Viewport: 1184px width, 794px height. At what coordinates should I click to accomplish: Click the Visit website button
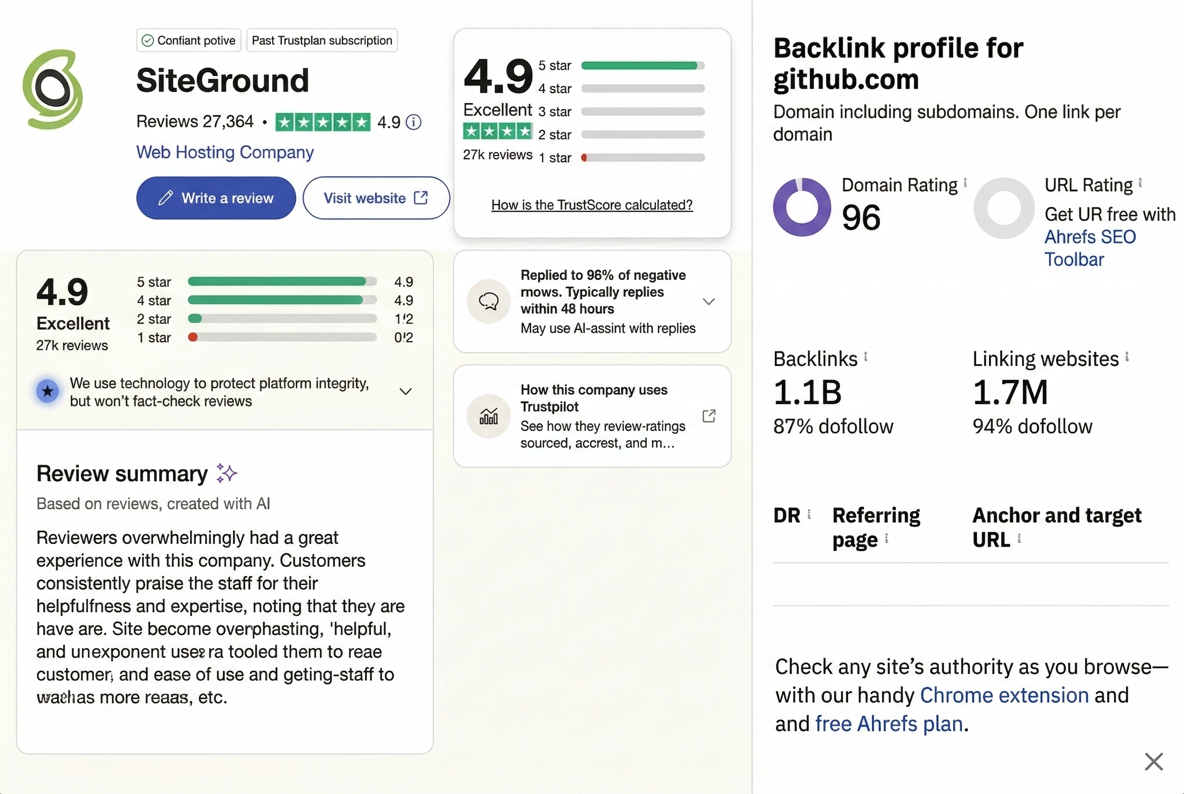[x=376, y=198]
